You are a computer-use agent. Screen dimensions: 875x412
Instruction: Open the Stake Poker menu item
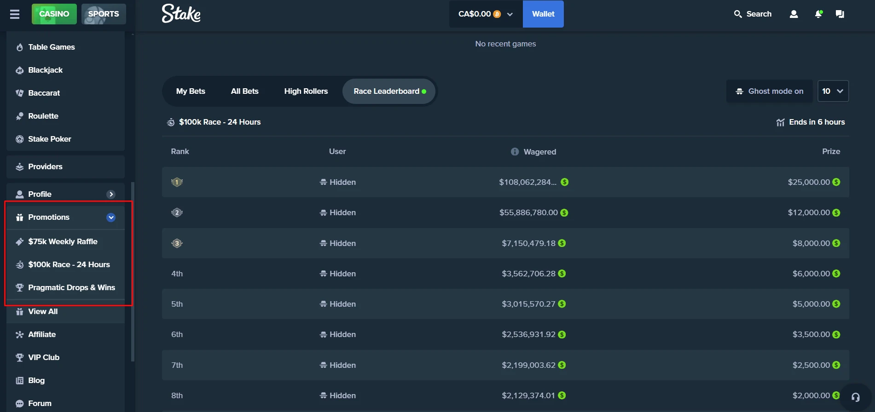tap(65, 139)
